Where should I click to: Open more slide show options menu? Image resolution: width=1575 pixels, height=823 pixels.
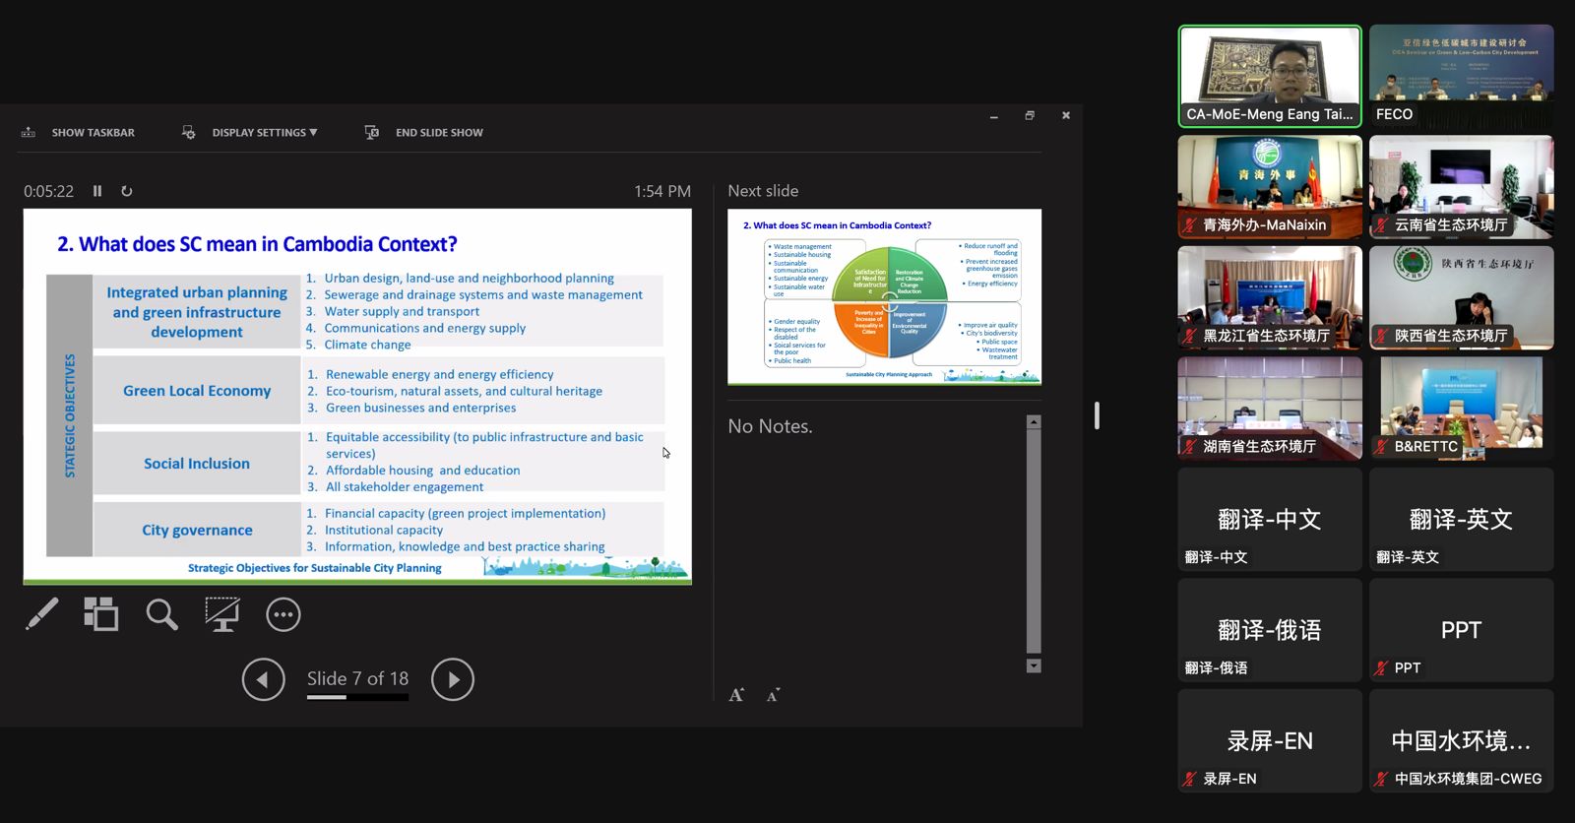[283, 614]
